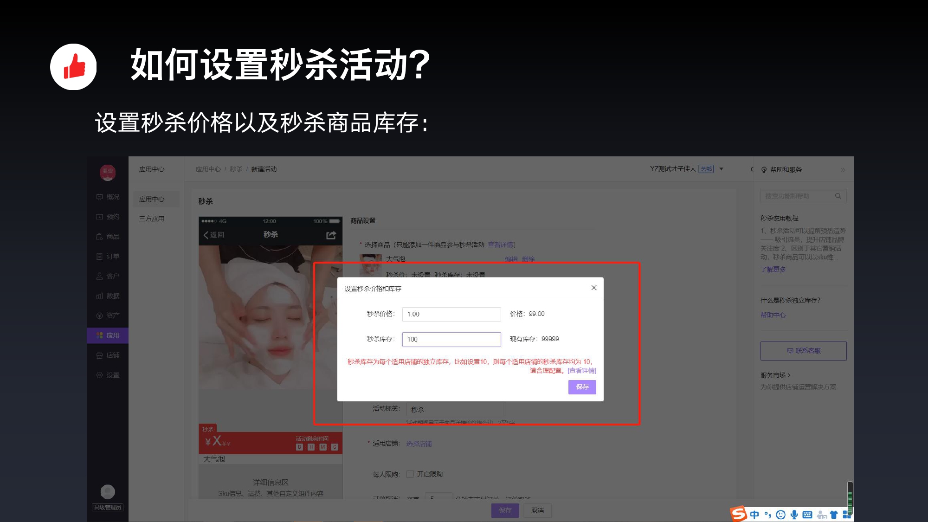Open 查看详情 link in the red stock warning

pos(582,370)
